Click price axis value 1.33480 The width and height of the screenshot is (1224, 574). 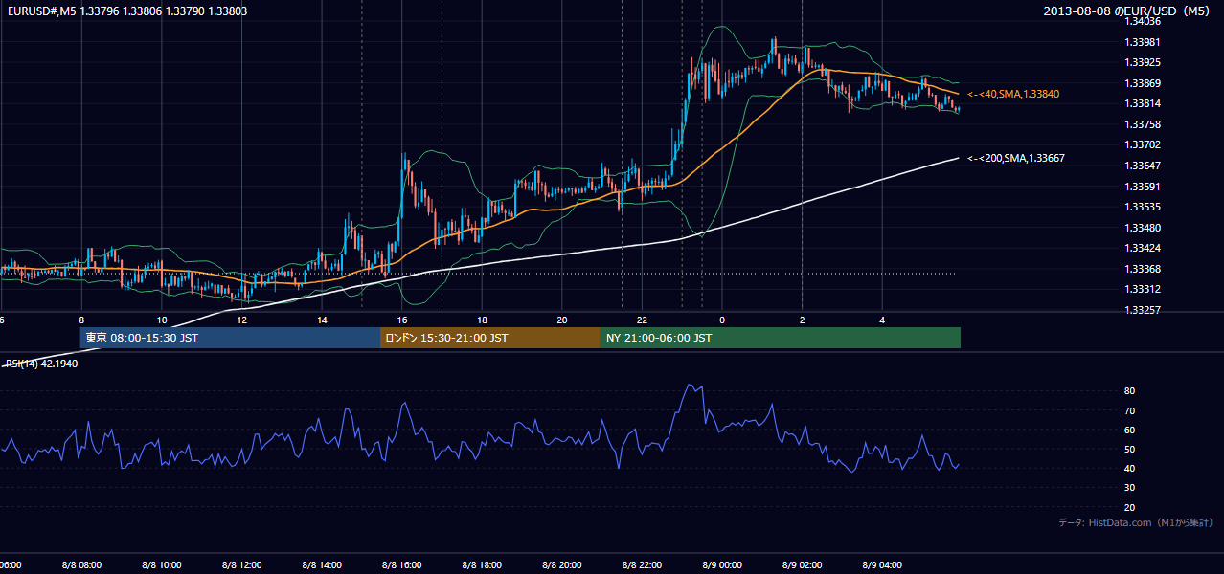point(1142,228)
